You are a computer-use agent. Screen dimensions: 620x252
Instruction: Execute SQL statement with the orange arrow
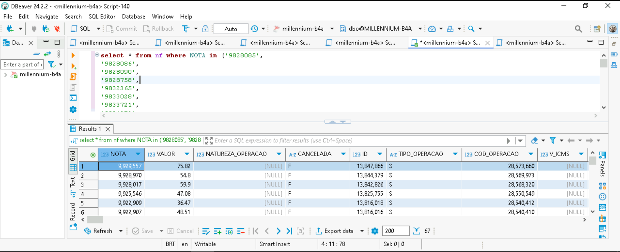[x=73, y=55]
